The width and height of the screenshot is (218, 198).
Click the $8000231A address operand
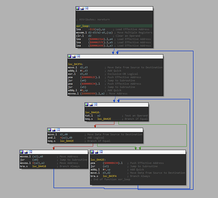click(97, 39)
